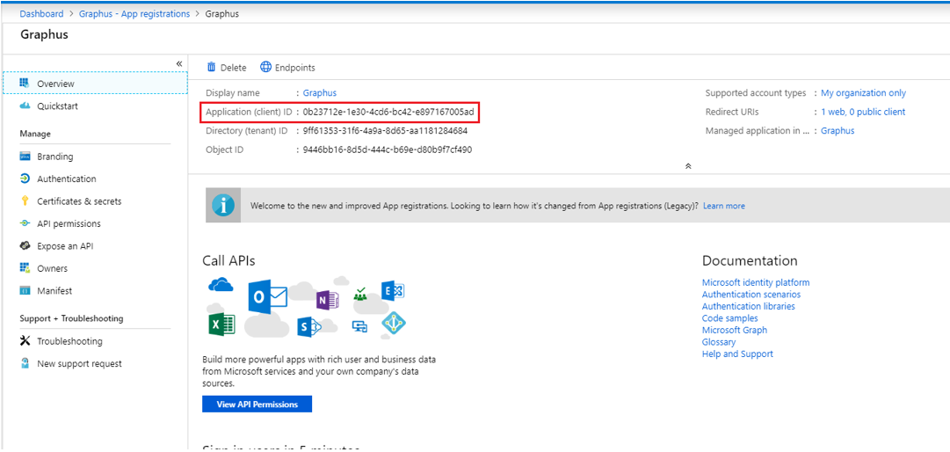Screen dimensions: 950x452
Task: Open Authentication libraries documentation link
Action: (x=748, y=306)
